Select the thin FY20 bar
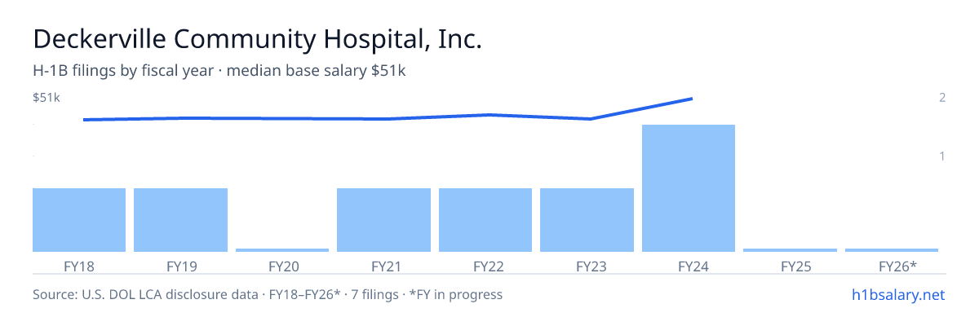This screenshot has height=326, width=979. point(282,250)
